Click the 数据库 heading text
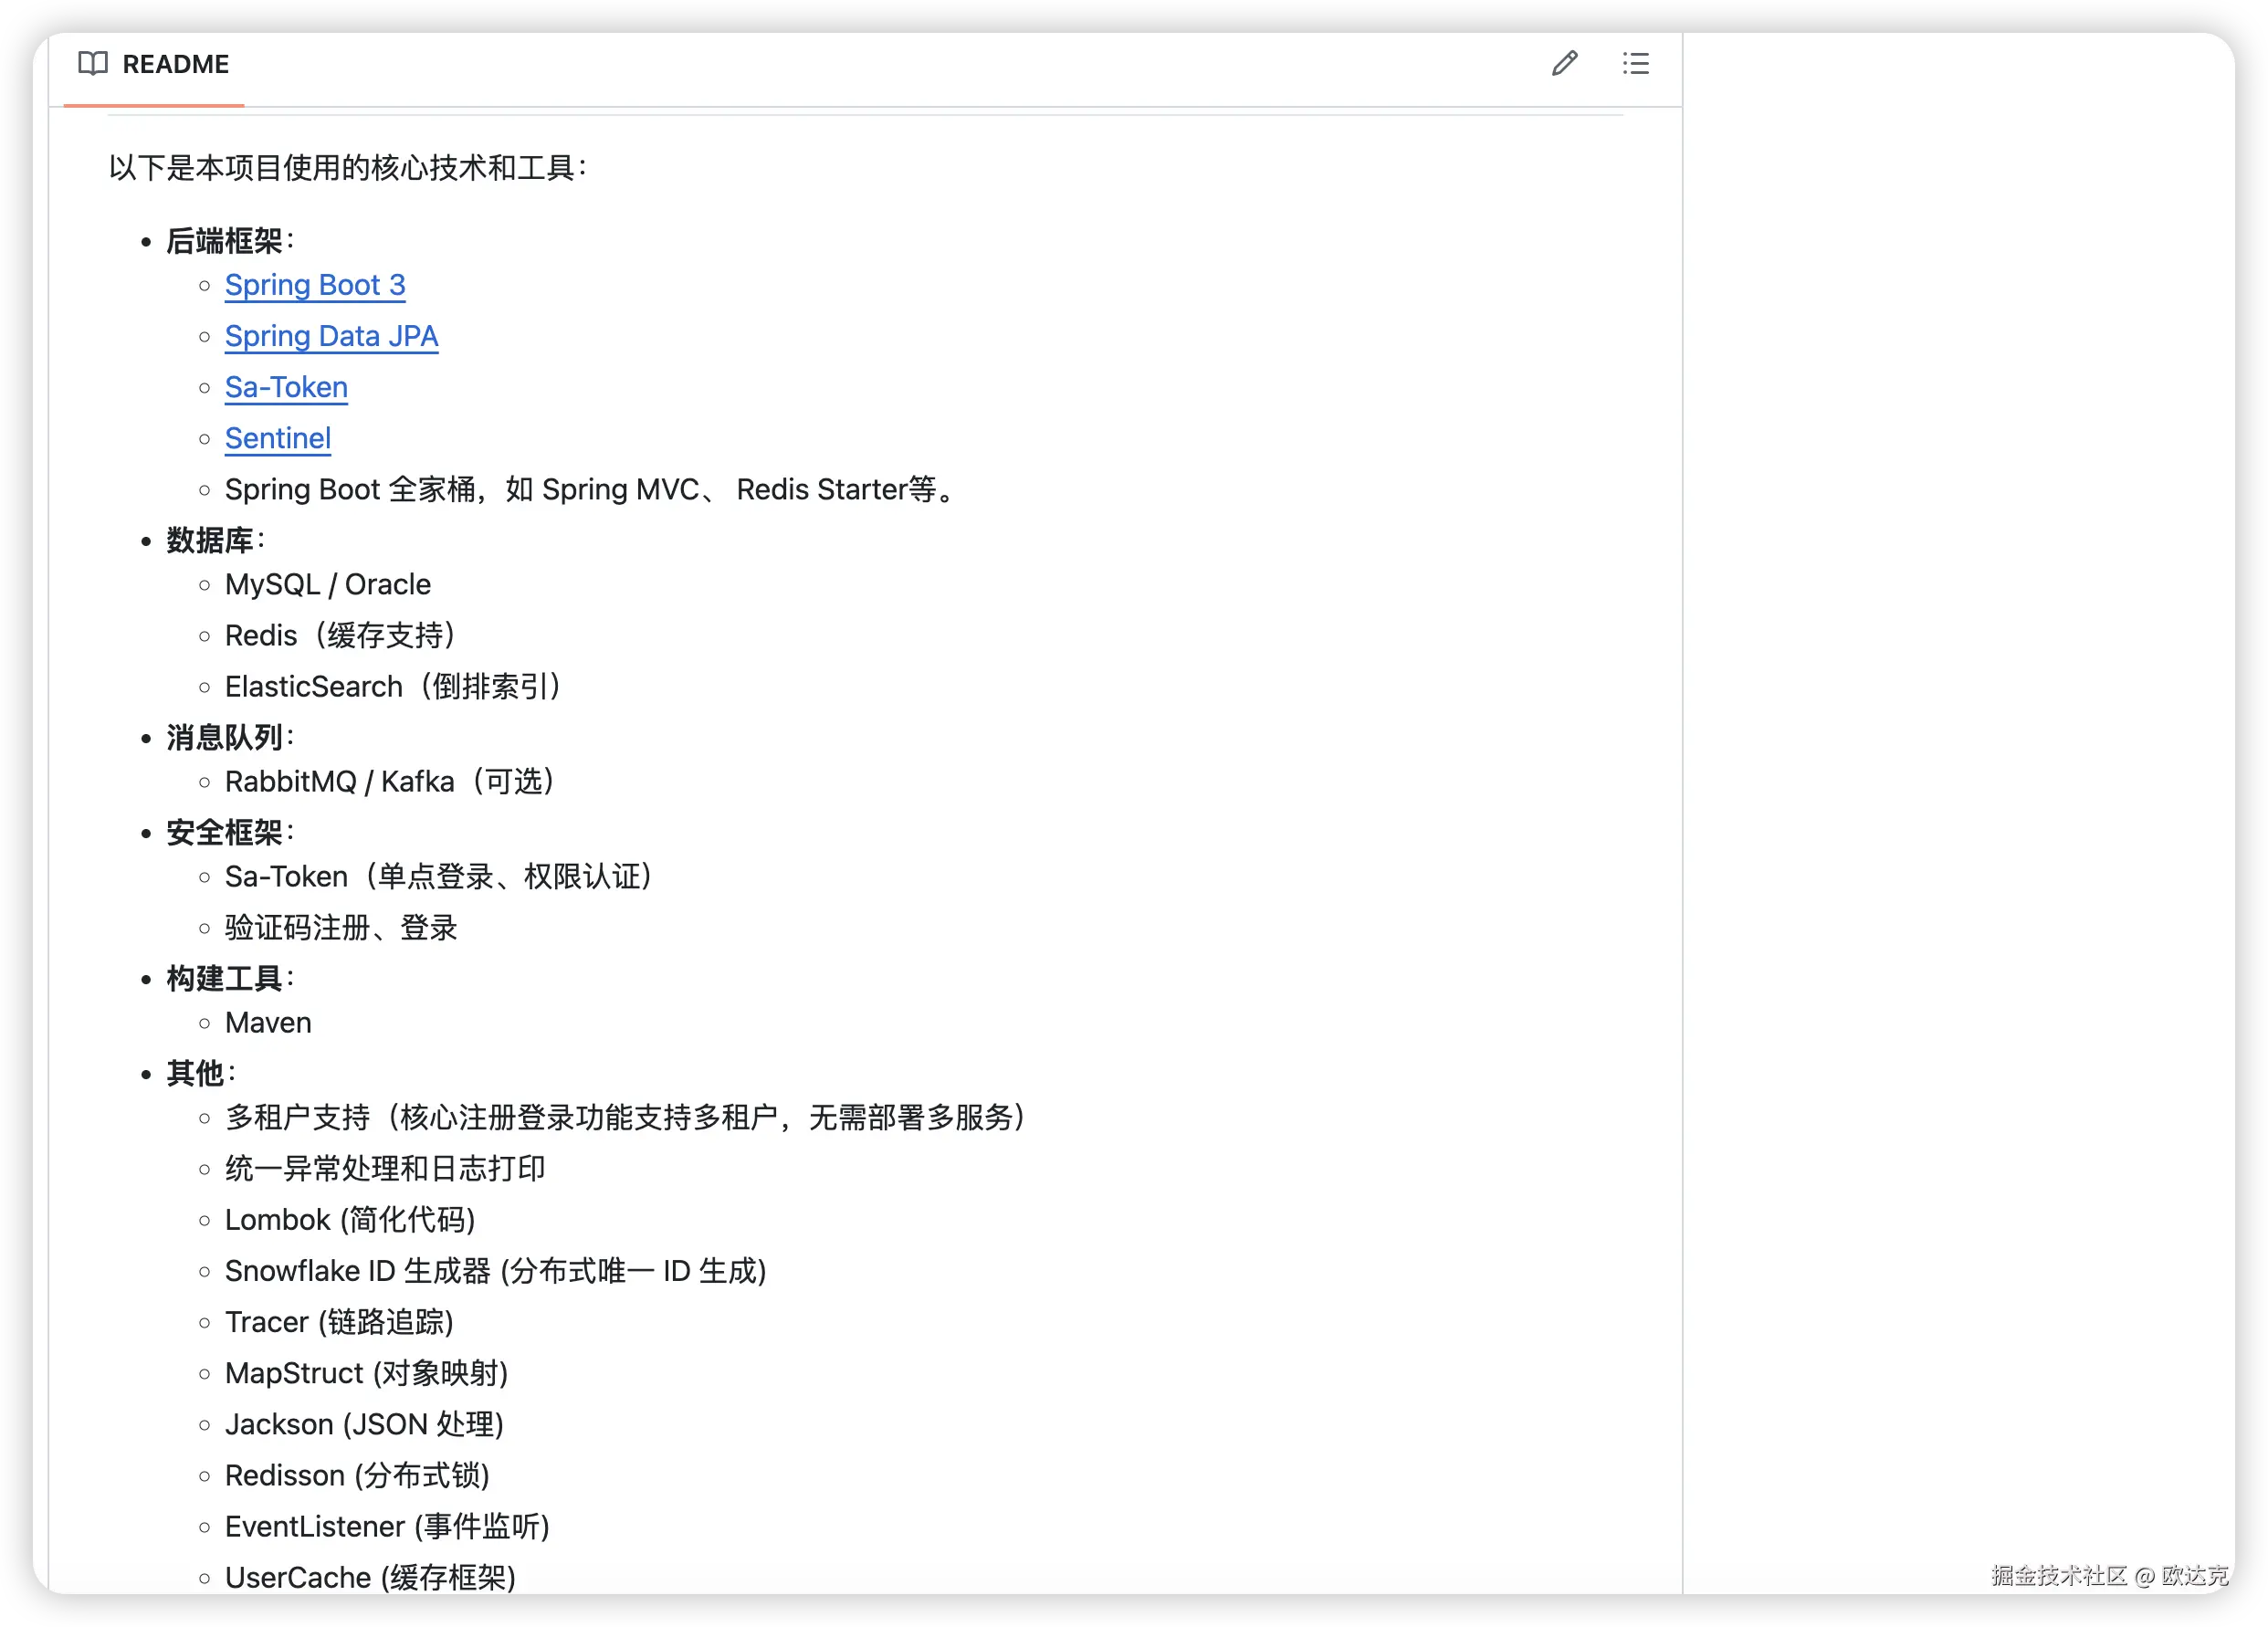 click(210, 540)
